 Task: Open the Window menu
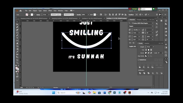(61, 10)
